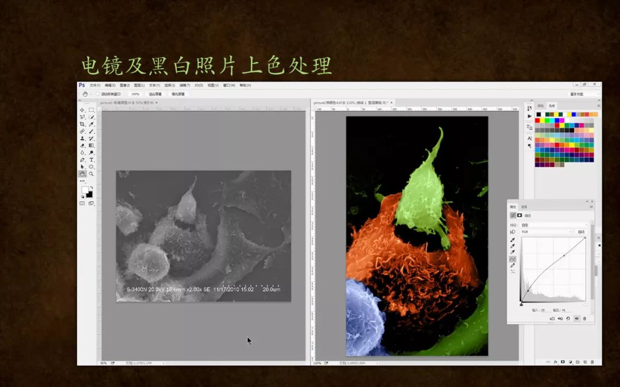Select the edit points curve mode icon
Image resolution: width=620 pixels, height=387 pixels.
(x=513, y=259)
